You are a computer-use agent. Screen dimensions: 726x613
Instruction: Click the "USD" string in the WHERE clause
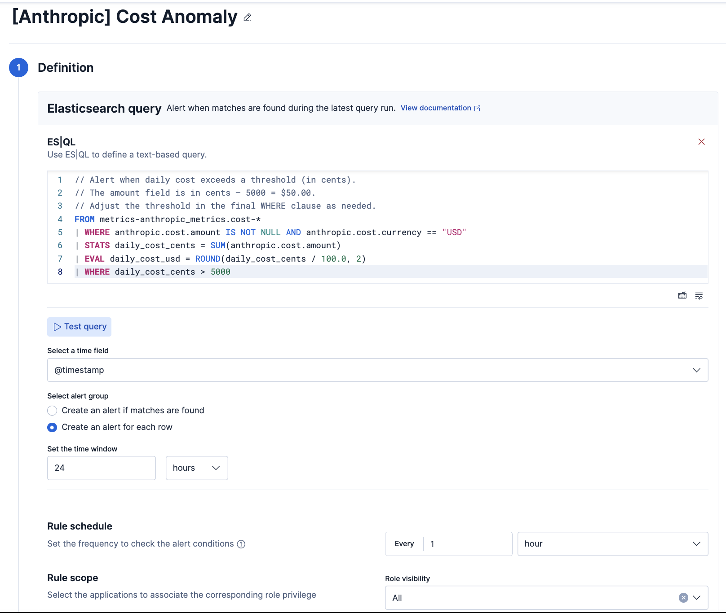454,232
